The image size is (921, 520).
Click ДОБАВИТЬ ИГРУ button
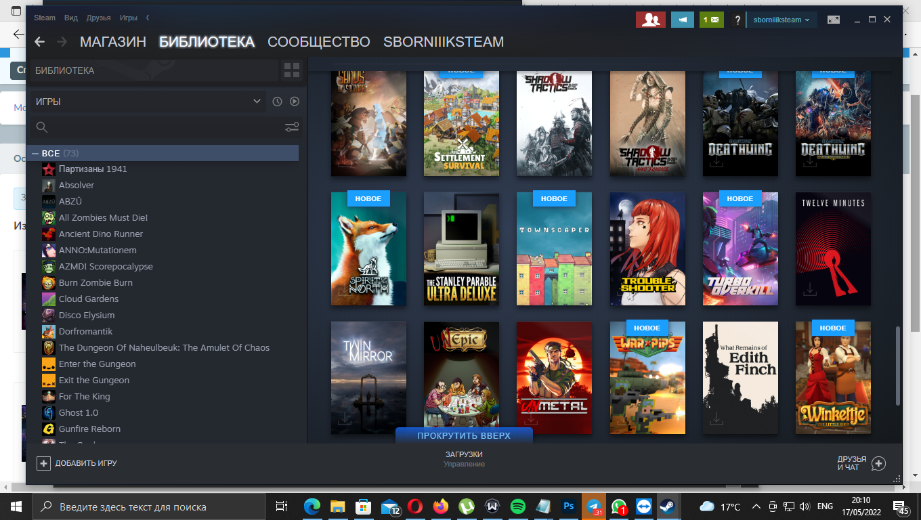point(77,463)
